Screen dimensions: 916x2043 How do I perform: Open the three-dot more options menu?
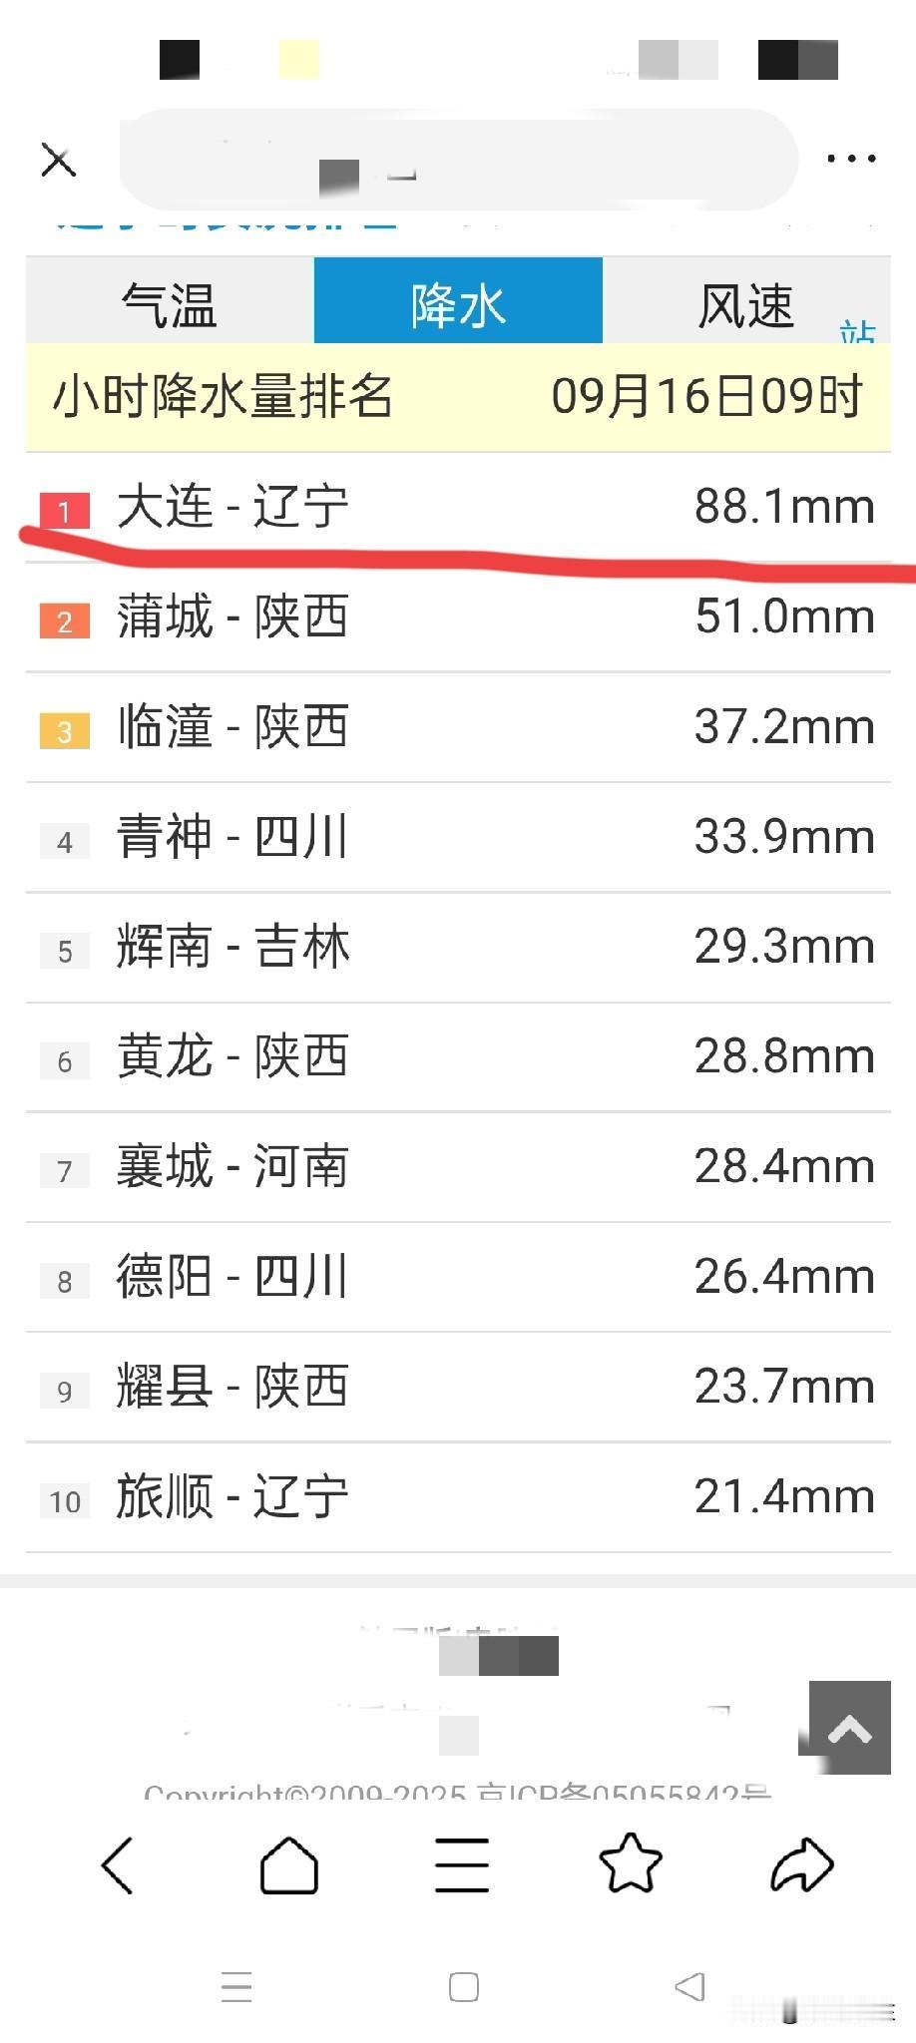pyautogui.click(x=851, y=159)
